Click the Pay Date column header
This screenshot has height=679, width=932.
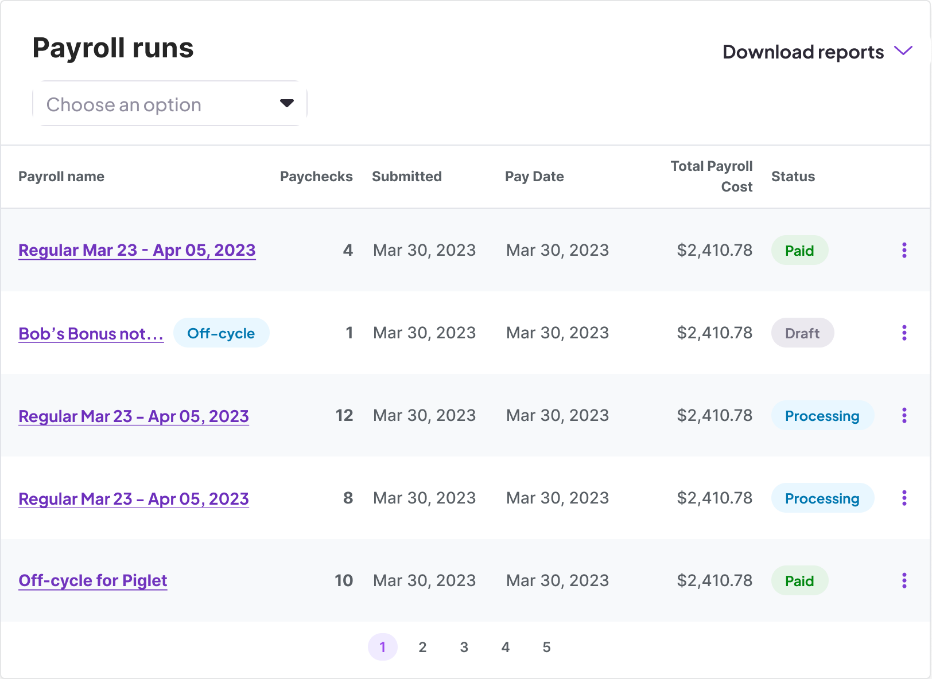[534, 177]
